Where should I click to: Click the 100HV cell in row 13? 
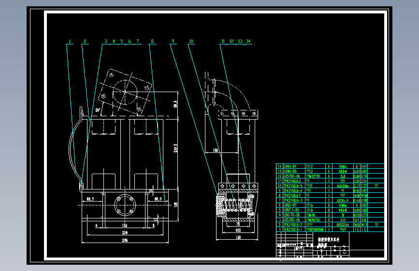point(343,171)
